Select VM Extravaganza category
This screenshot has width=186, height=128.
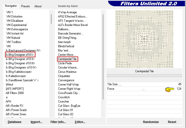[x=17, y=29]
